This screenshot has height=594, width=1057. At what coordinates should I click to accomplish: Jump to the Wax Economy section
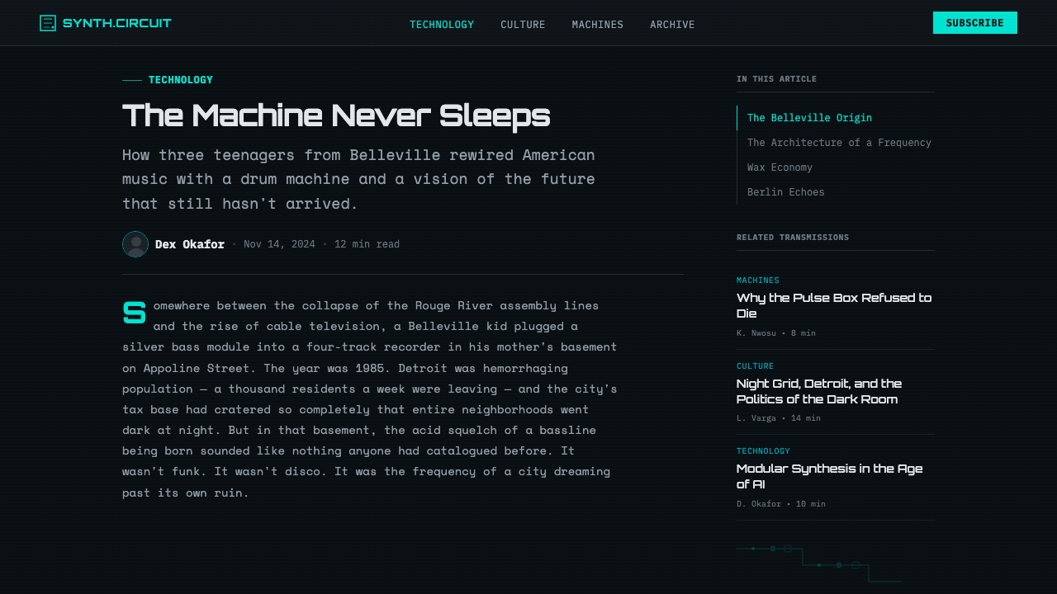point(780,167)
